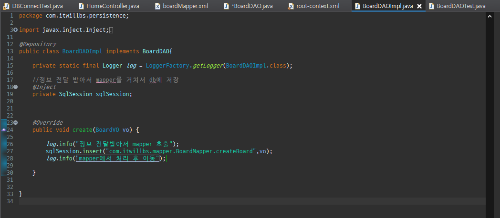
Task: Click the @Repository annotation
Action: click(x=38, y=44)
